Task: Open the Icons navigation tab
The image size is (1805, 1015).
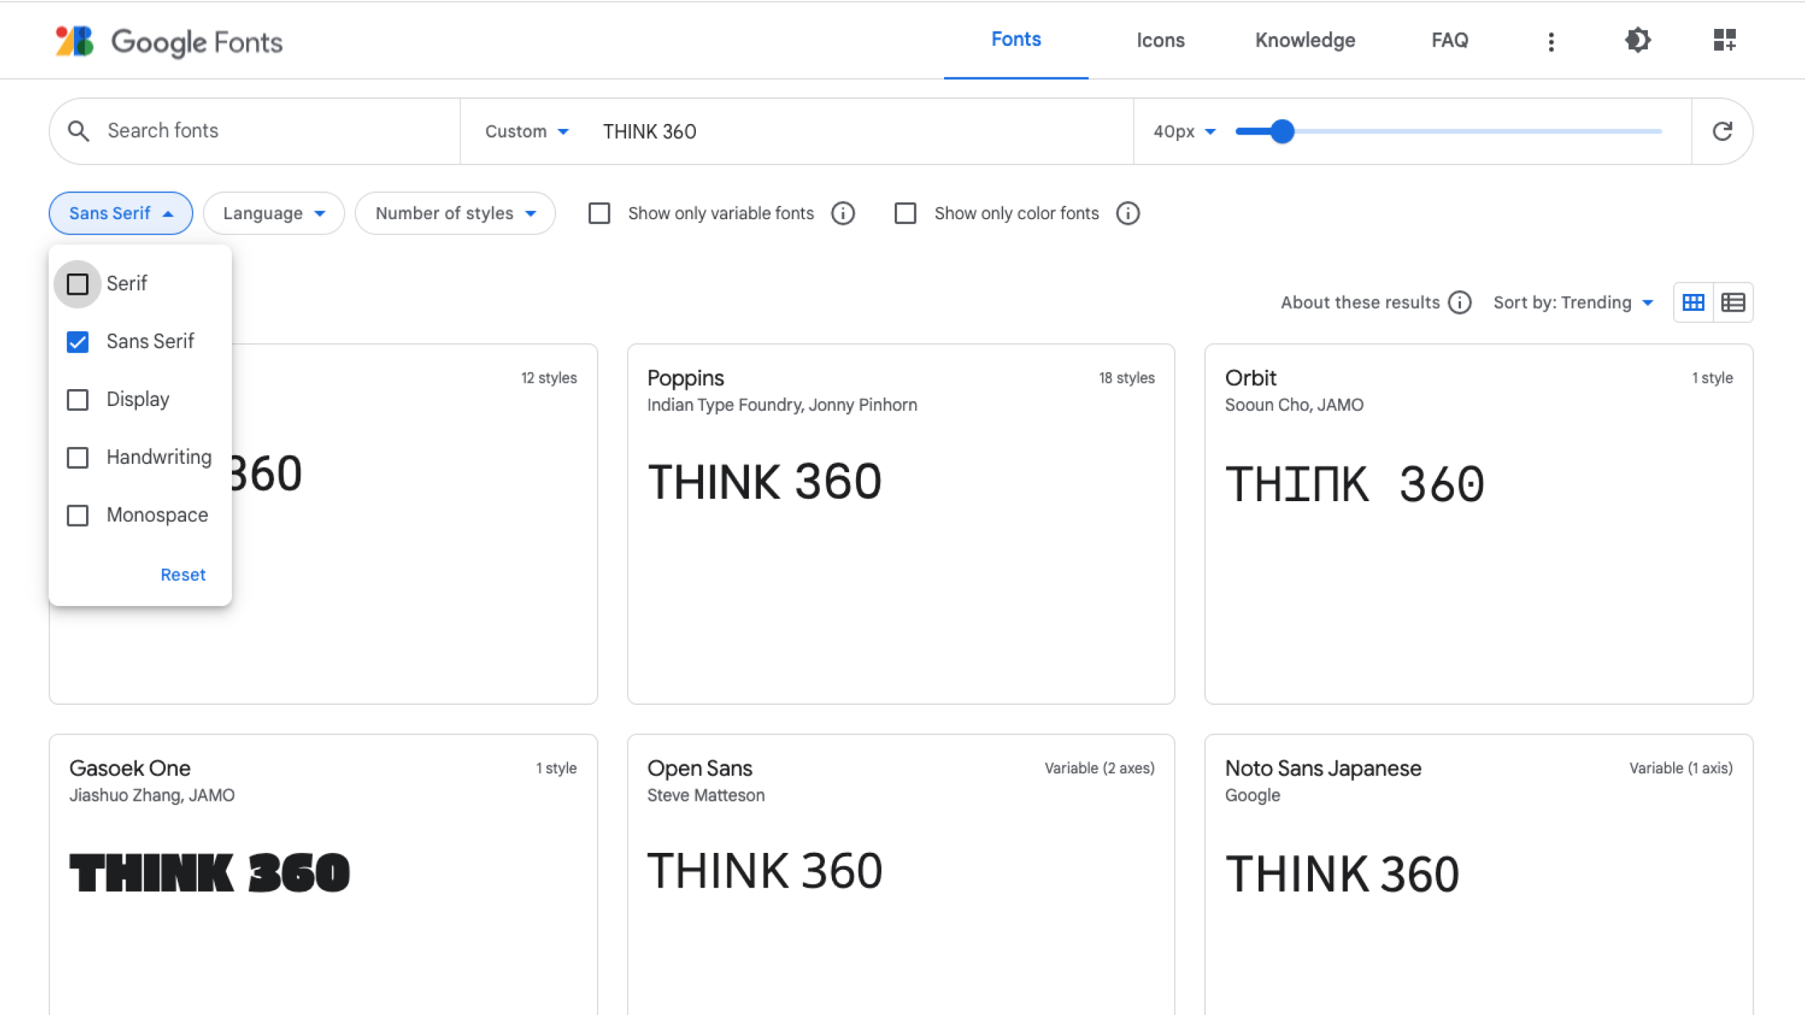Action: tap(1161, 39)
